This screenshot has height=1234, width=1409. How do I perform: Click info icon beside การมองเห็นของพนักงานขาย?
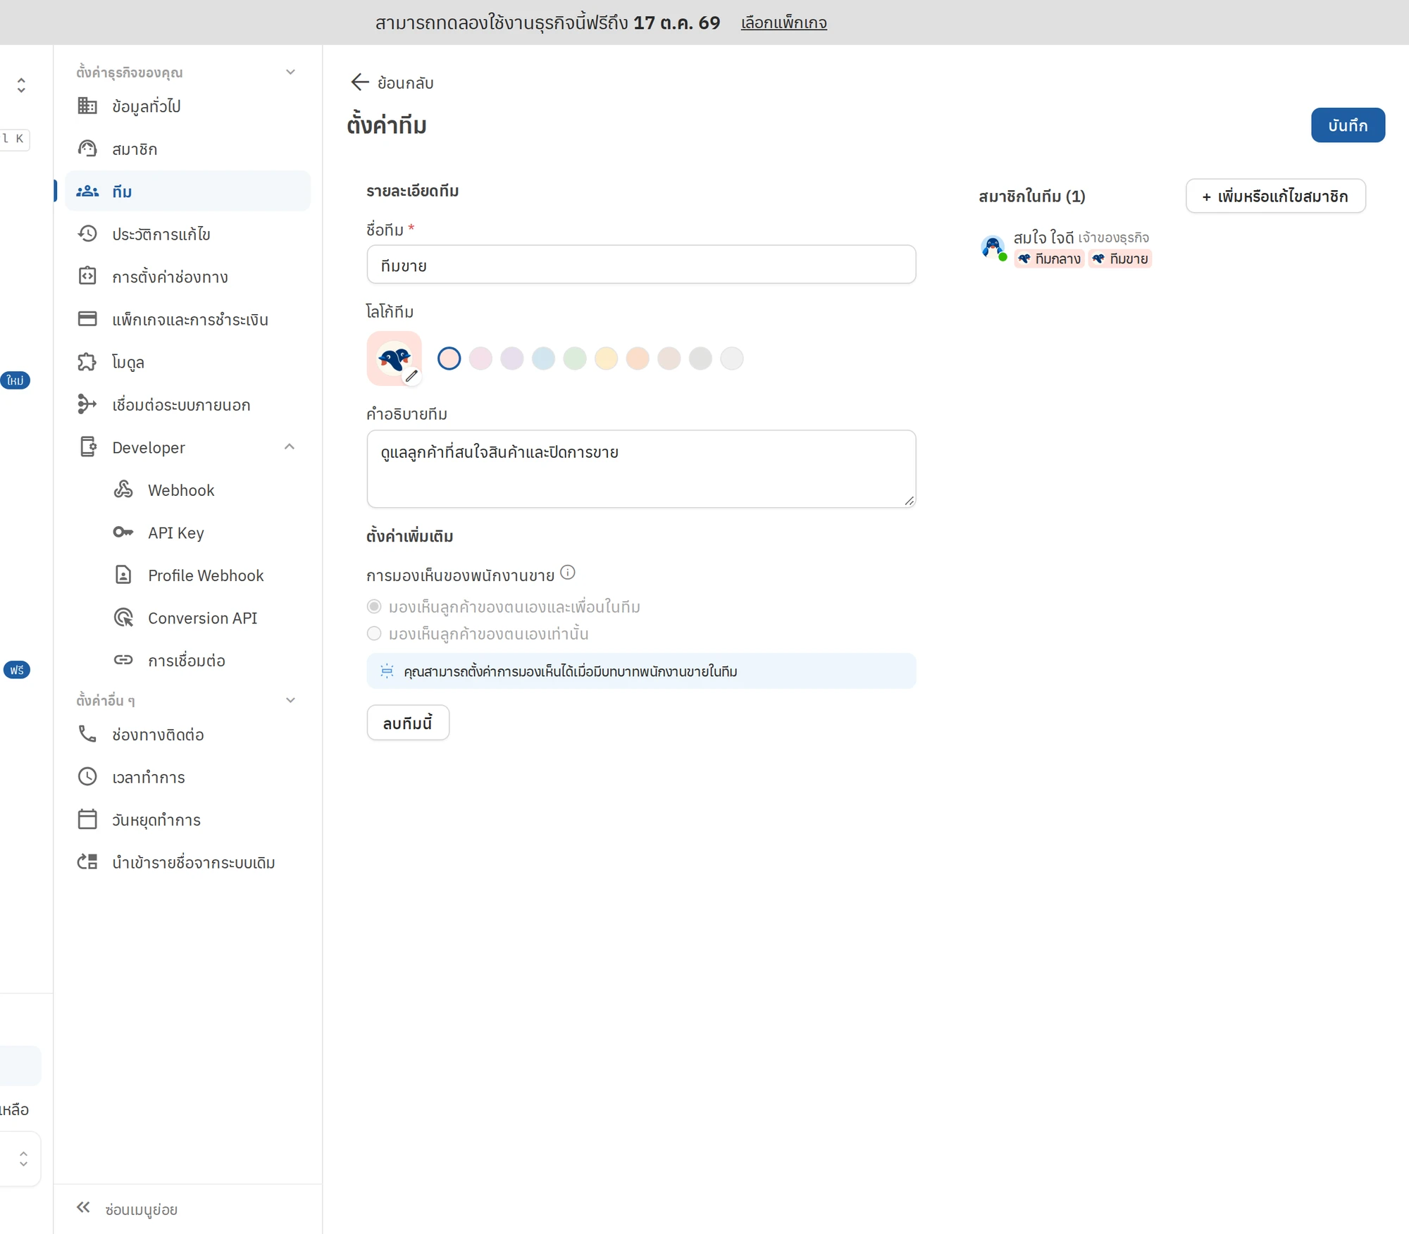click(568, 573)
